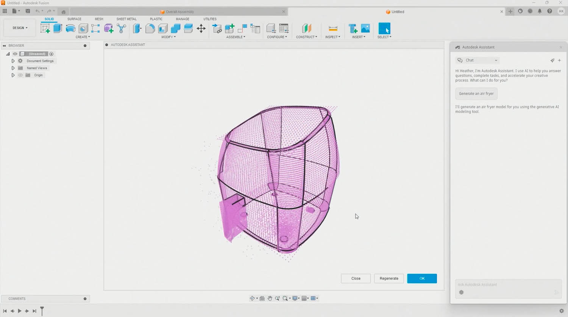
Task: Activate the Press Pull tool
Action: 137,28
